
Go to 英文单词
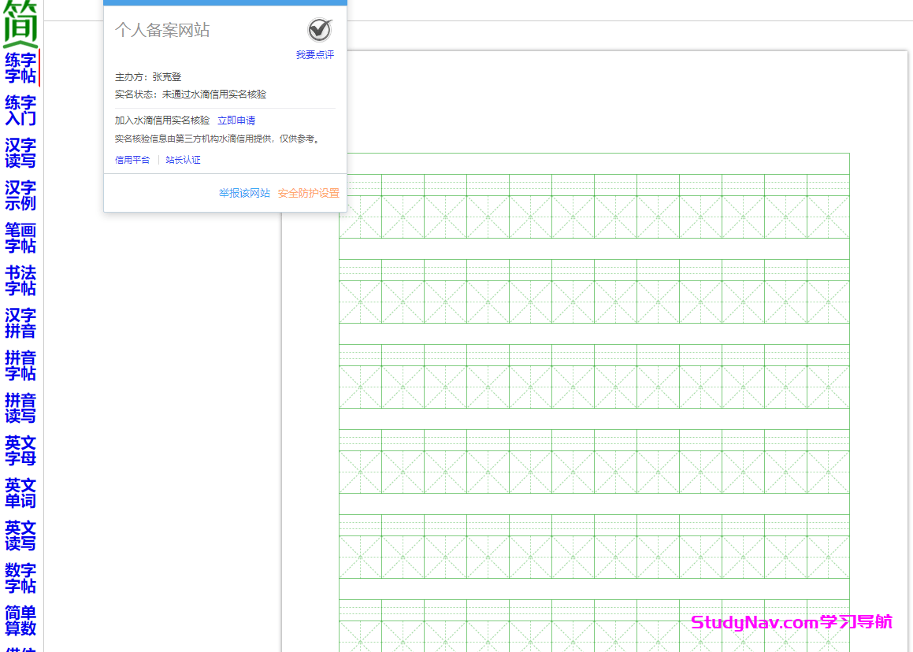(20, 494)
